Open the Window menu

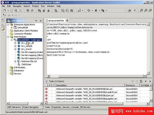[x=51, y=6]
